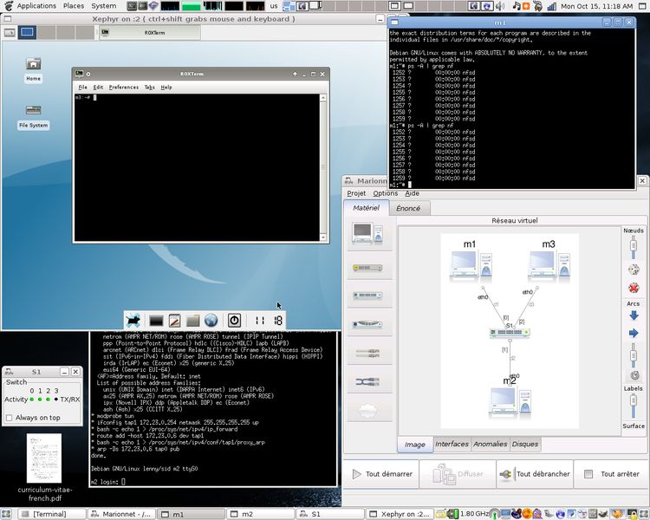Screen dimensions: 650x520
Task: Switch to the Interfaces tab
Action: [x=452, y=444]
